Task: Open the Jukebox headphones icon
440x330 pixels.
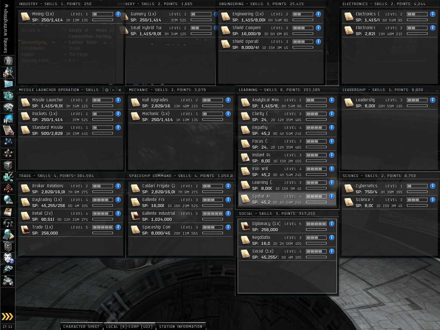Action: pyautogui.click(x=8, y=223)
